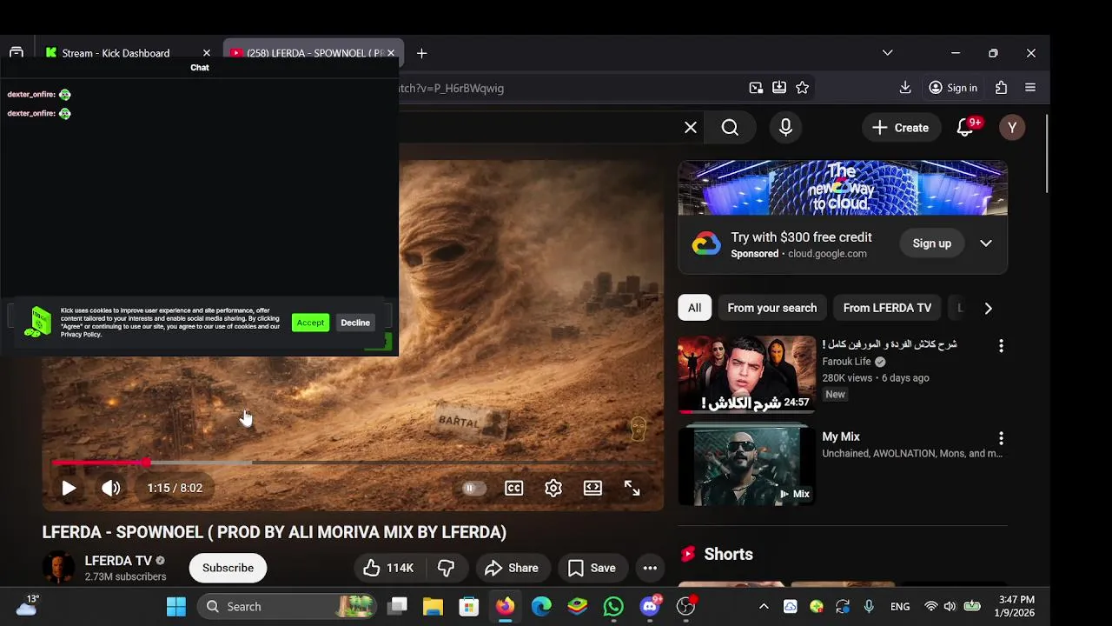Screen dimensions: 1112x626
Task: Enter fullscreen from the video player
Action: pyautogui.click(x=632, y=488)
